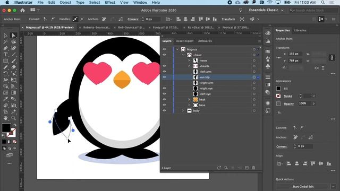
Task: Open the Select menu
Action: 95,2
